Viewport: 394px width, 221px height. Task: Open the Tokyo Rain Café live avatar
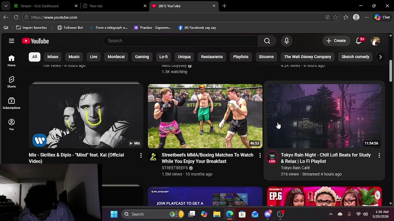click(272, 157)
